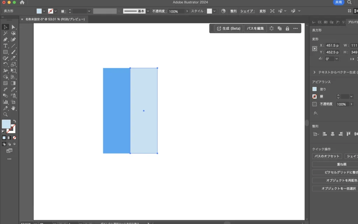
Task: Click the 名称未設定-5 document tab
Action: tap(55, 19)
